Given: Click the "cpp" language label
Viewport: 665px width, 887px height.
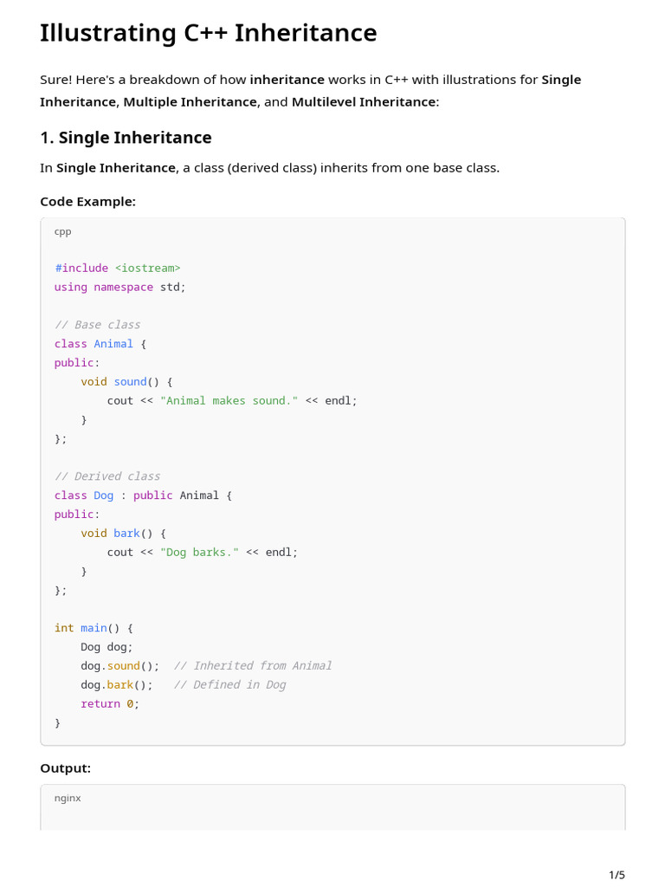Looking at the screenshot, I should point(62,231).
